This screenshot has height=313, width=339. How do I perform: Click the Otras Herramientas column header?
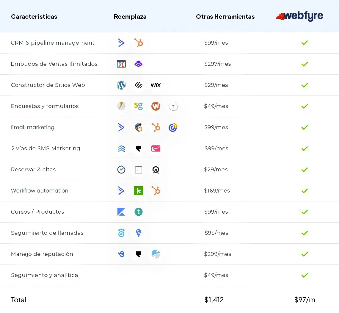coord(225,17)
